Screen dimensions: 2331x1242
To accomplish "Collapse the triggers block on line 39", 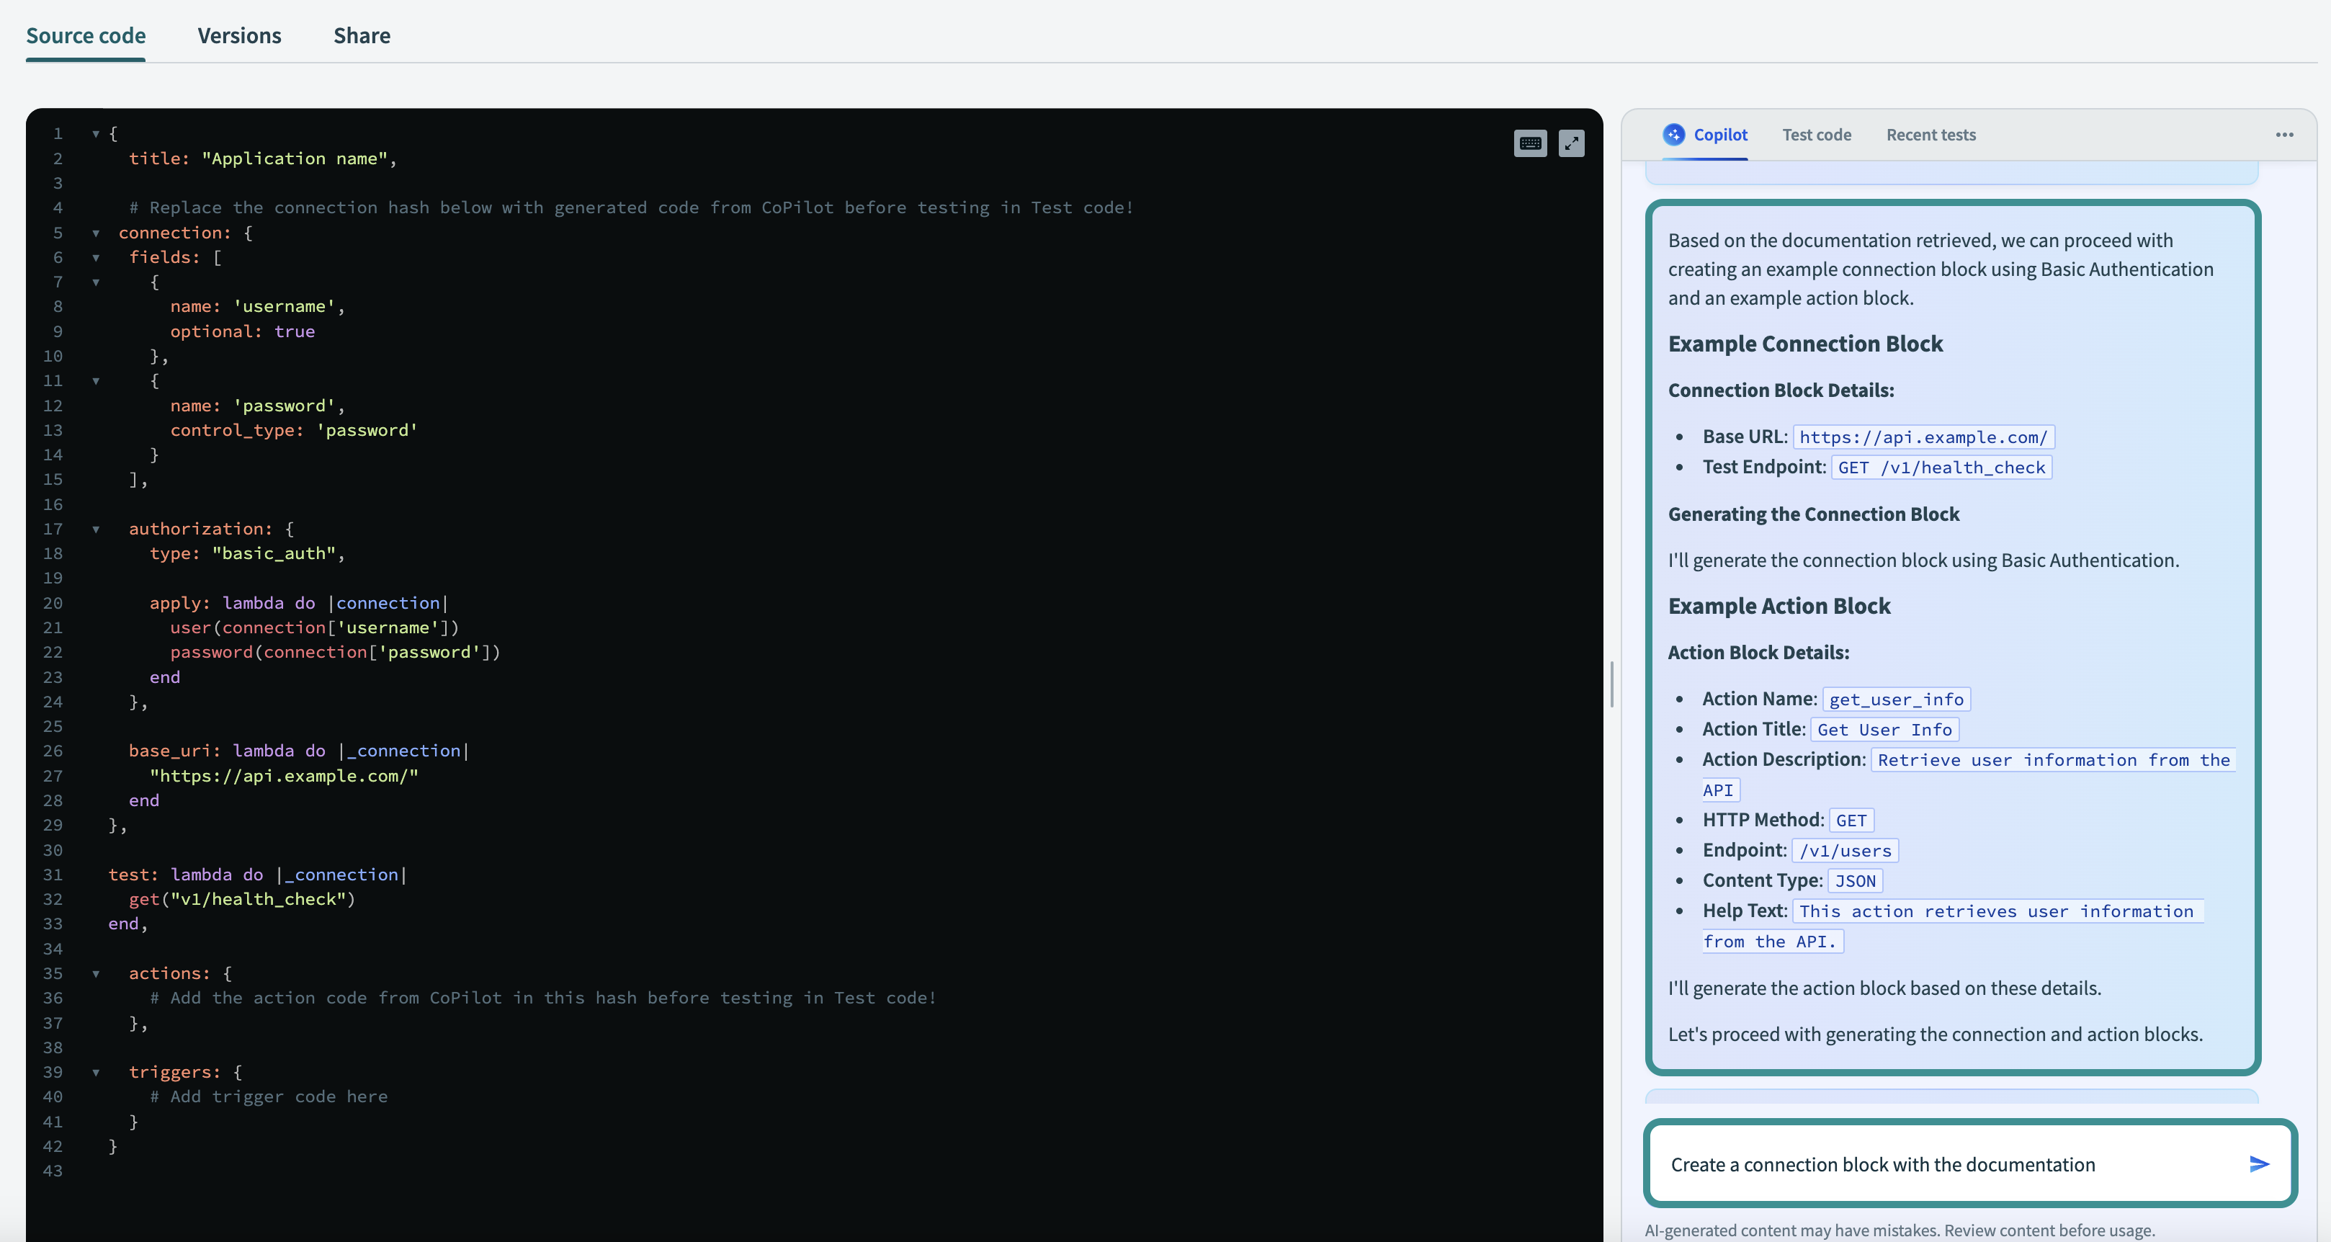I will tap(96, 1072).
